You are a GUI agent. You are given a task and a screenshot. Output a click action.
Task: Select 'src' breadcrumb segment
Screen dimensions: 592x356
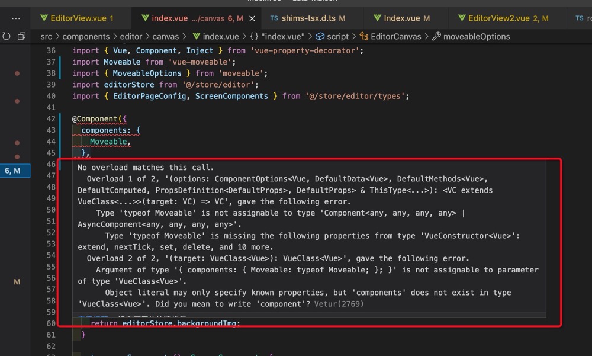point(46,37)
